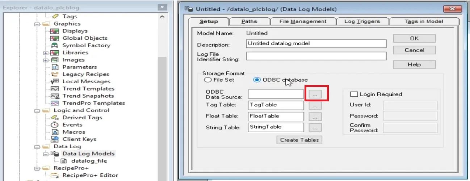Click the ODBC Data Source field

pyautogui.click(x=276, y=94)
